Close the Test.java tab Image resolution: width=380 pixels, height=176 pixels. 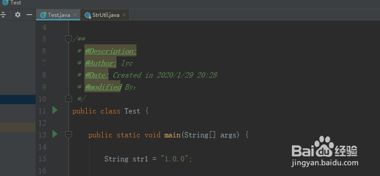point(75,15)
